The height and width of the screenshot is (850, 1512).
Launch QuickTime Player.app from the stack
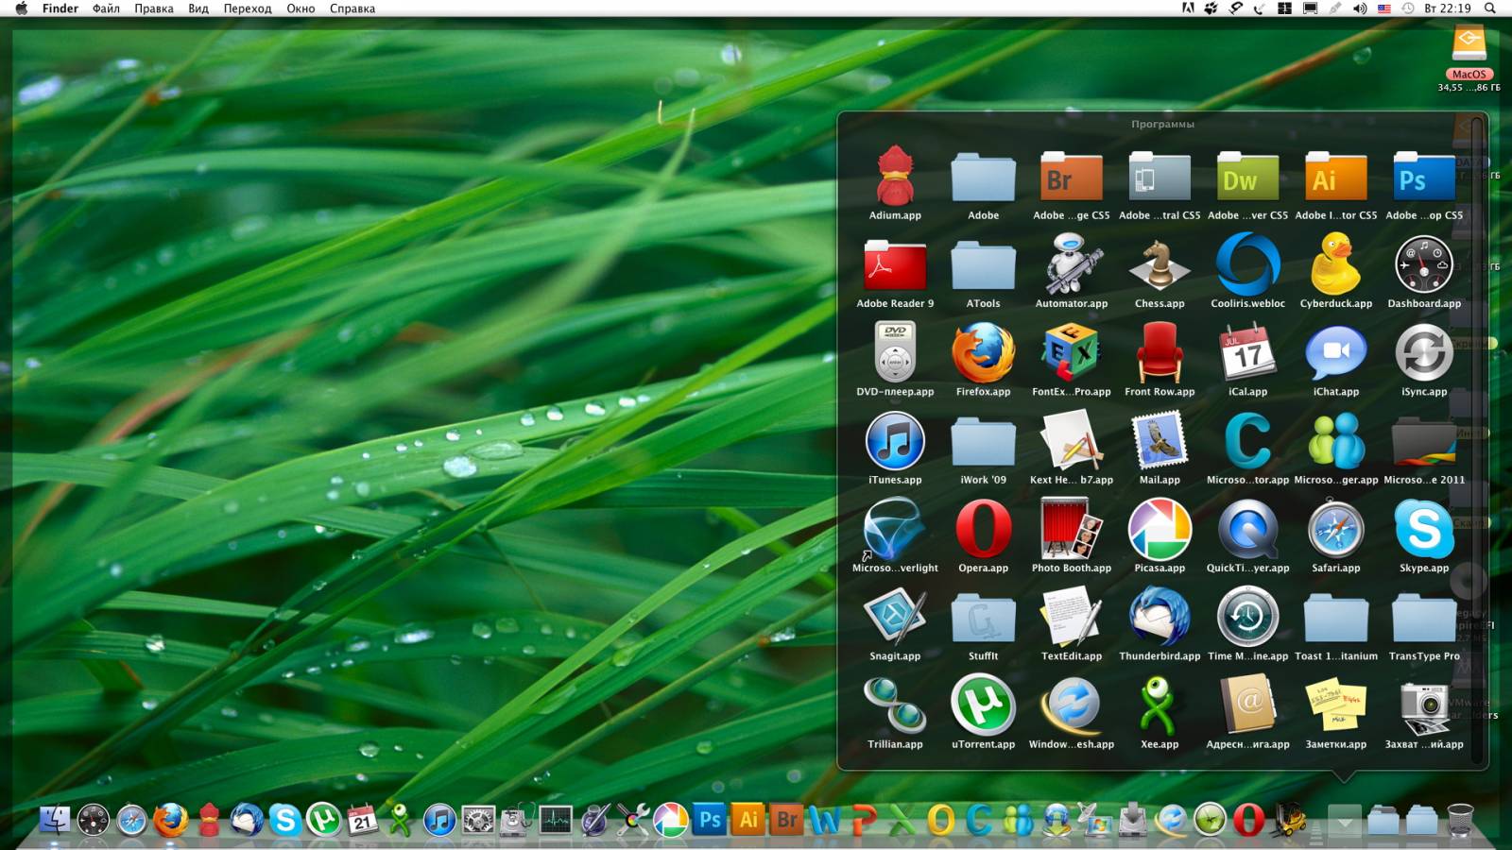click(1247, 529)
